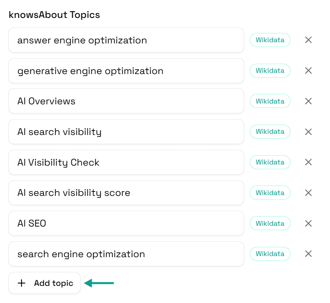Edit the generative engine optimization field
This screenshot has height=303, width=330.
coord(126,71)
